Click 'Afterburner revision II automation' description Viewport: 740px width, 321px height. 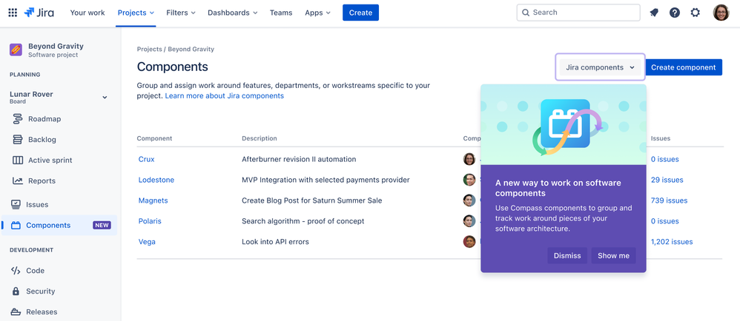tap(299, 159)
